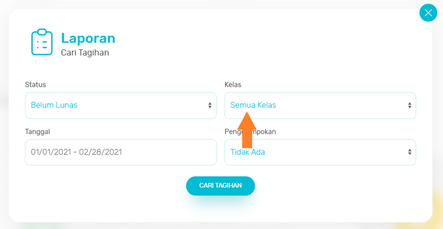Click the Laporan heading text
The height and width of the screenshot is (229, 443).
point(88,38)
